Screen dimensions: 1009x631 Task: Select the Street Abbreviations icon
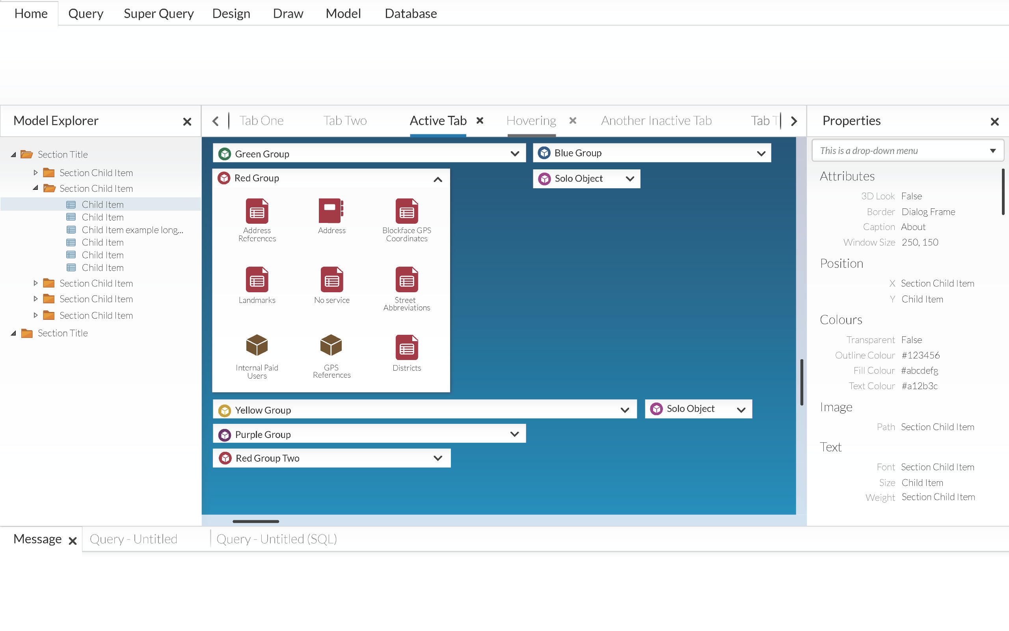[406, 280]
